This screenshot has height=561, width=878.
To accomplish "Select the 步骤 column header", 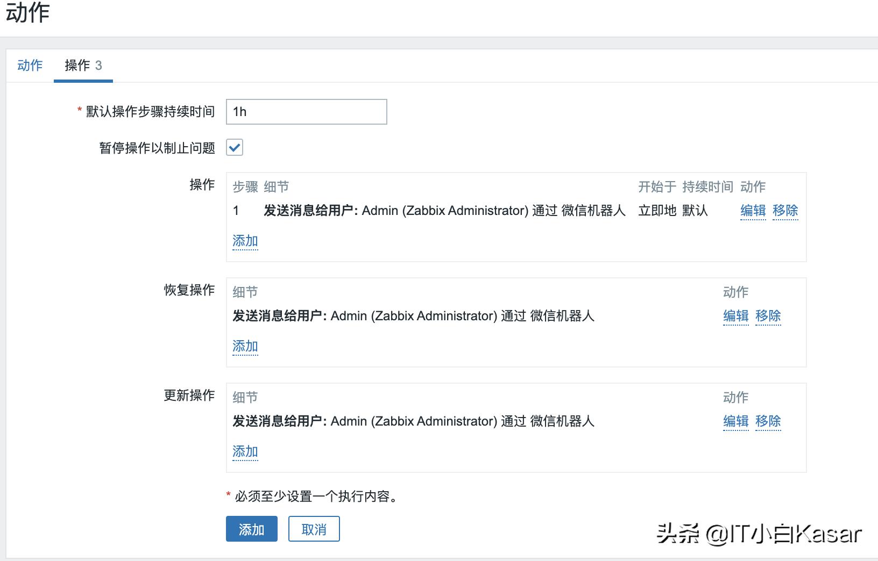I will tap(245, 186).
